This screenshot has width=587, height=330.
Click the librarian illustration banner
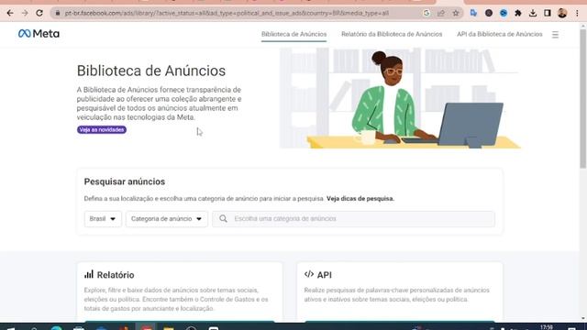[x=400, y=98]
